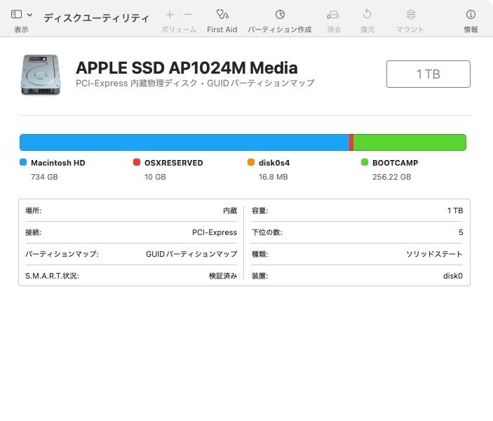Click the 場所 value 内蔵
Image resolution: width=493 pixels, height=421 pixels.
coord(230,210)
